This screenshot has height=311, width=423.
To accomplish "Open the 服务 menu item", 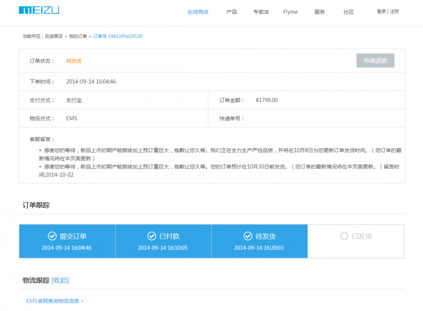I will click(x=320, y=12).
